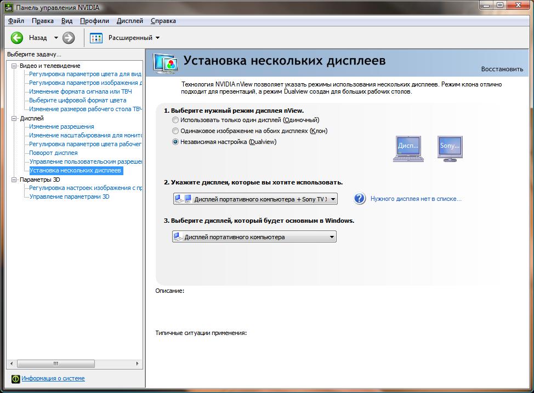Open the 'Расширенный' view dropdown arrow
Image resolution: width=534 pixels, height=393 pixels.
158,38
